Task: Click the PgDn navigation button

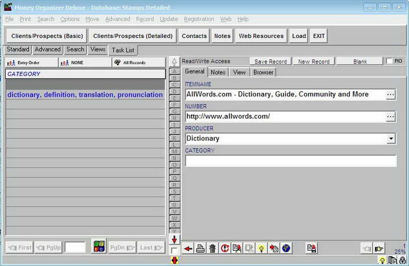Action: (122, 247)
